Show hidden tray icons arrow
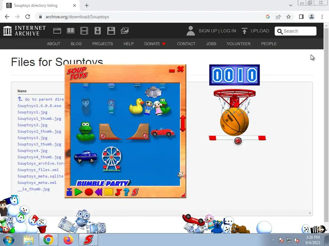The height and width of the screenshot is (246, 329). [273, 240]
